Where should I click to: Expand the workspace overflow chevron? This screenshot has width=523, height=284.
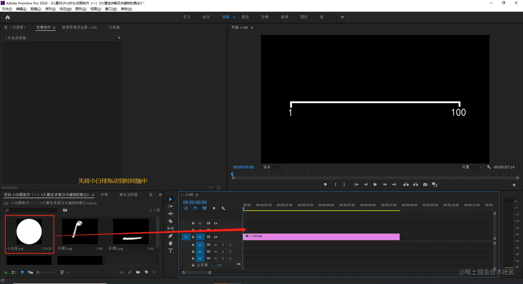(342, 17)
